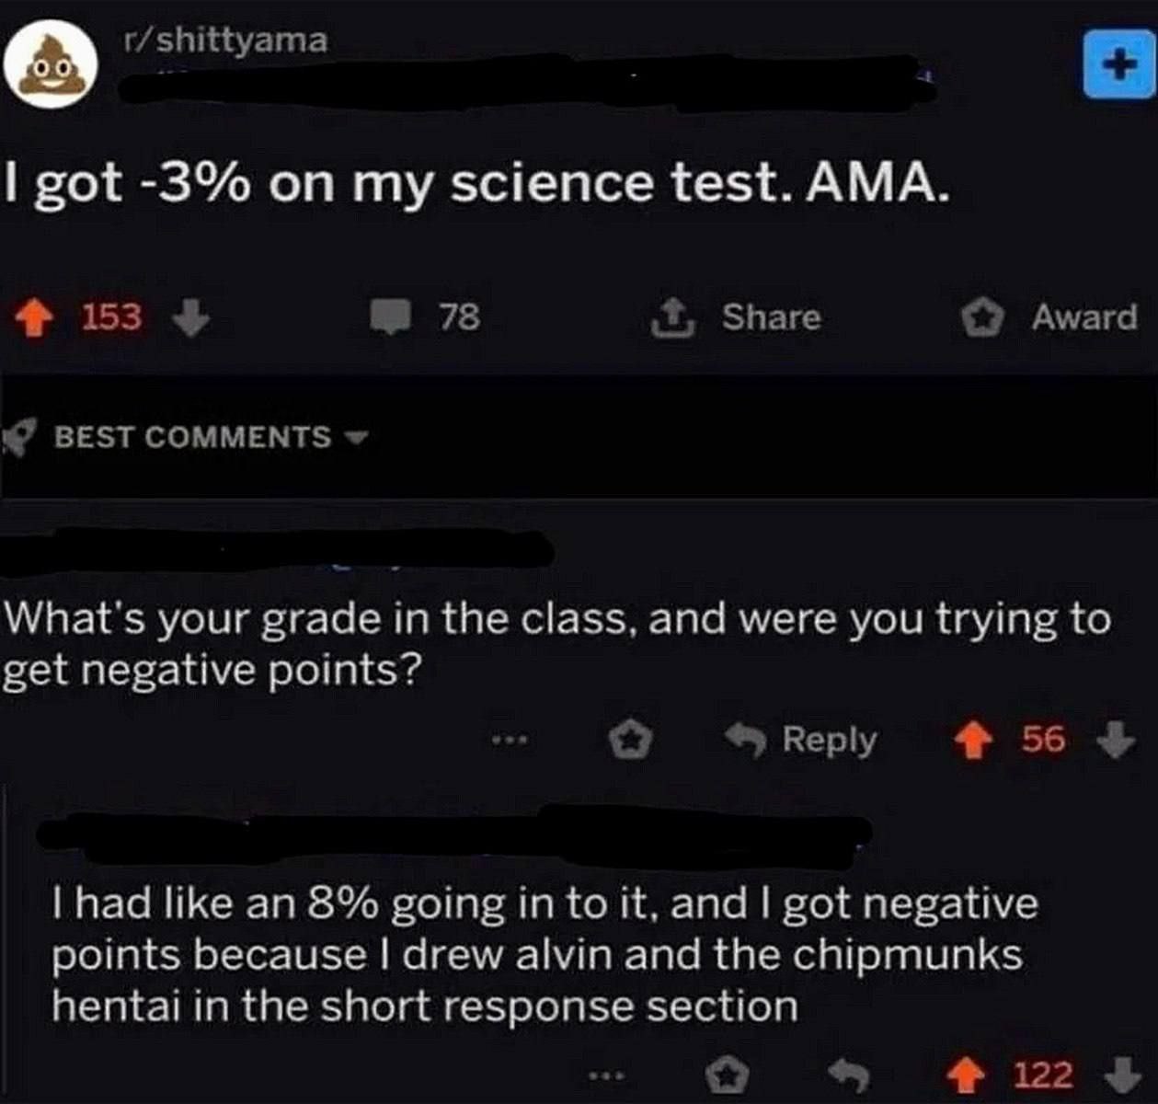Join subreddit with the blue plus button

point(1118,64)
